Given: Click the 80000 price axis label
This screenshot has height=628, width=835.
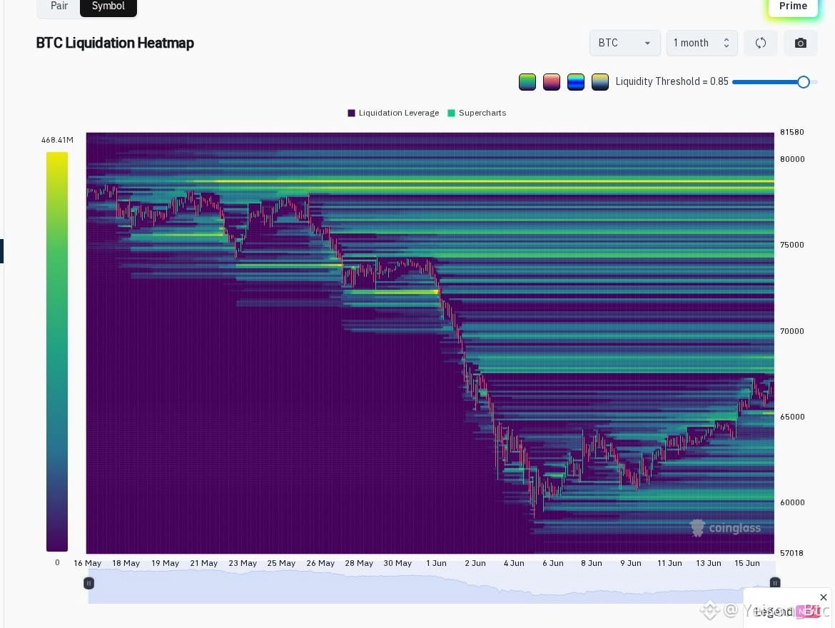Looking at the screenshot, I should click(x=792, y=159).
